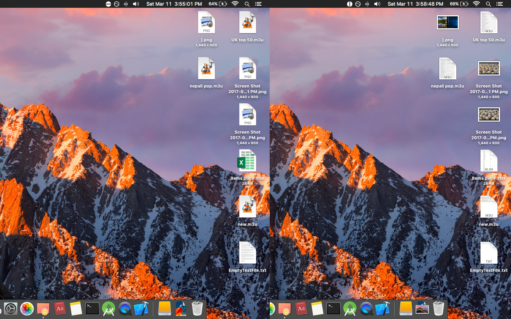Open battery 64% status menu

218,4
